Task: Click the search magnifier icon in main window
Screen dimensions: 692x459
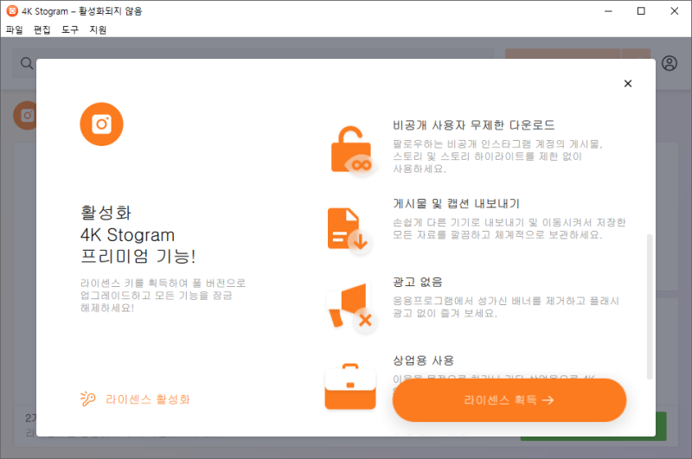Action: (x=27, y=63)
